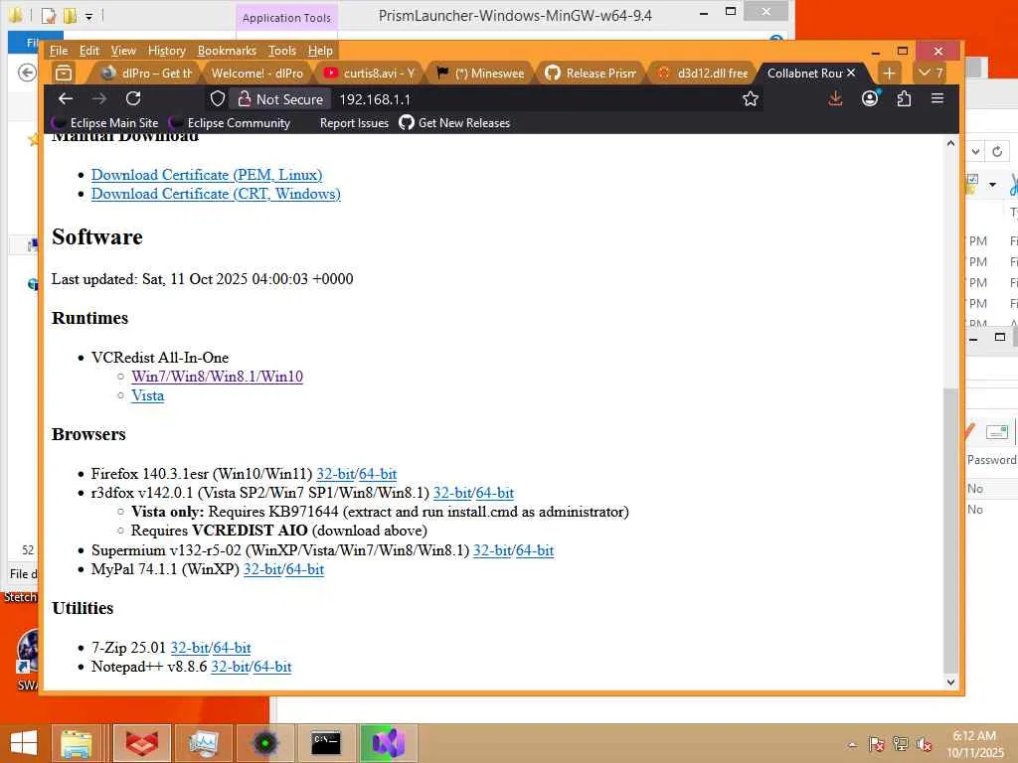
Task: Click the page scrollbar up arrow
Action: tap(950, 143)
